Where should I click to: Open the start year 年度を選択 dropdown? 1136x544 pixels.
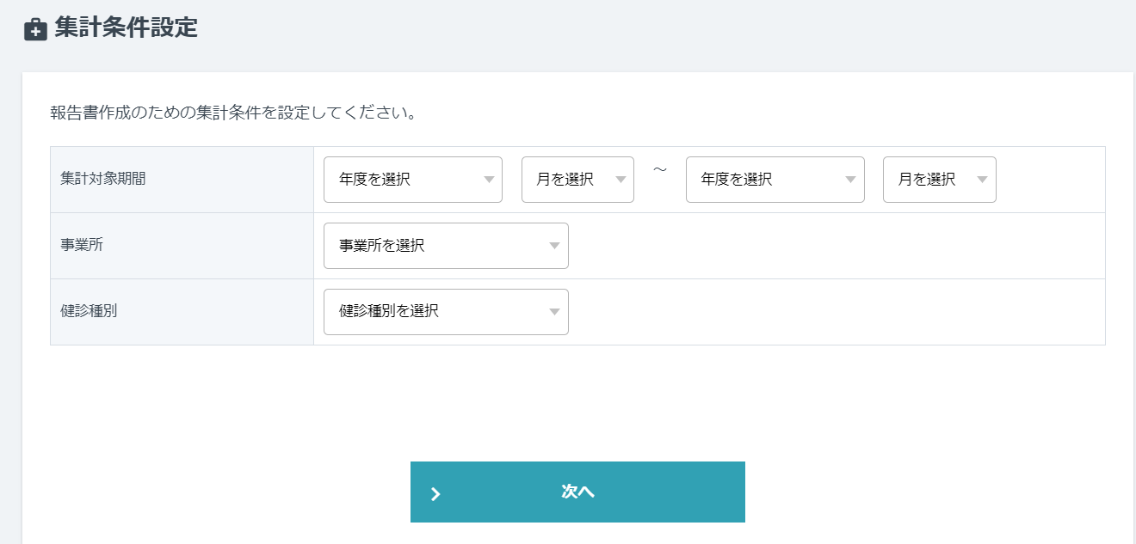click(413, 180)
